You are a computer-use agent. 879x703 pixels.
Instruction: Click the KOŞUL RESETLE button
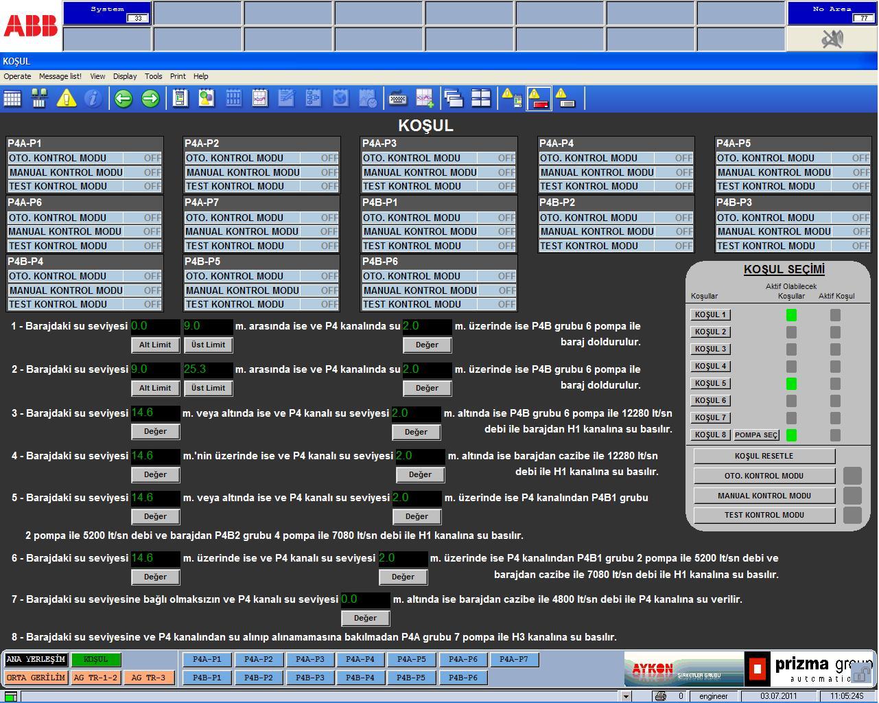[x=764, y=456]
